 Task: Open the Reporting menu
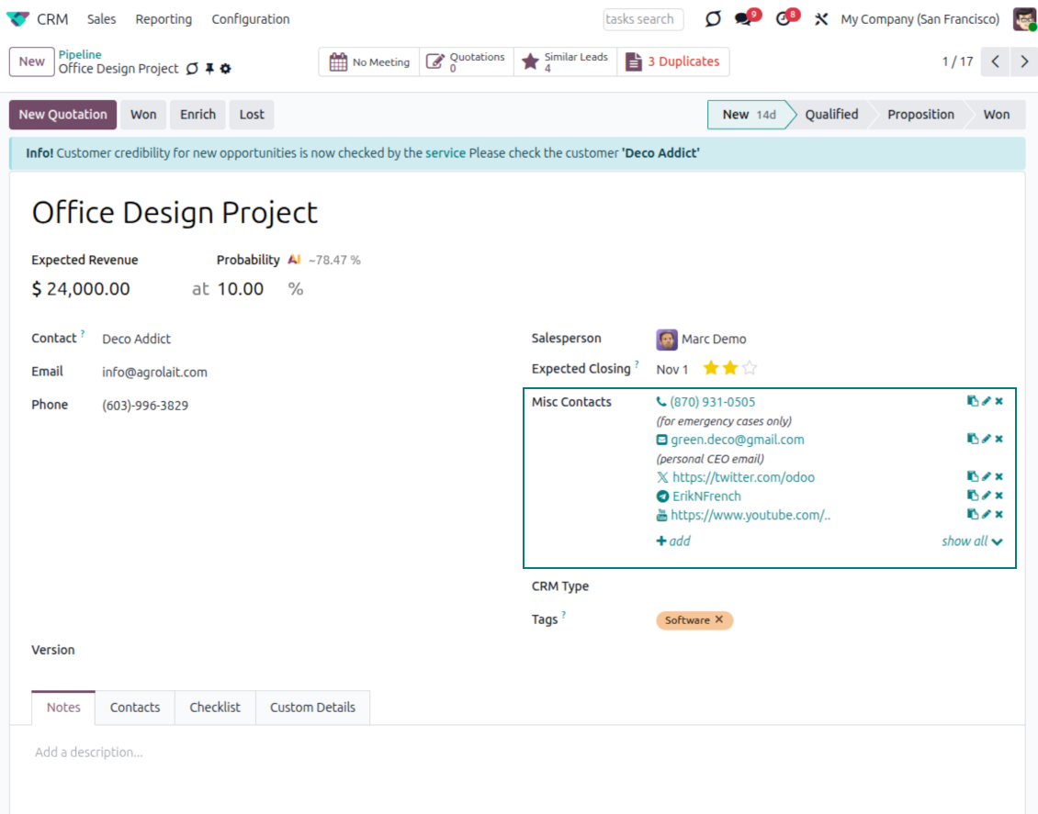tap(164, 19)
